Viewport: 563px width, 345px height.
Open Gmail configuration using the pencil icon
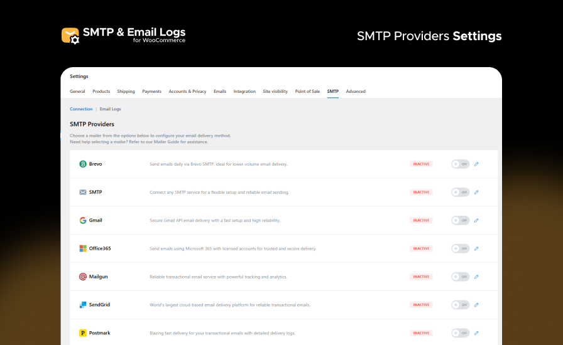tap(476, 220)
